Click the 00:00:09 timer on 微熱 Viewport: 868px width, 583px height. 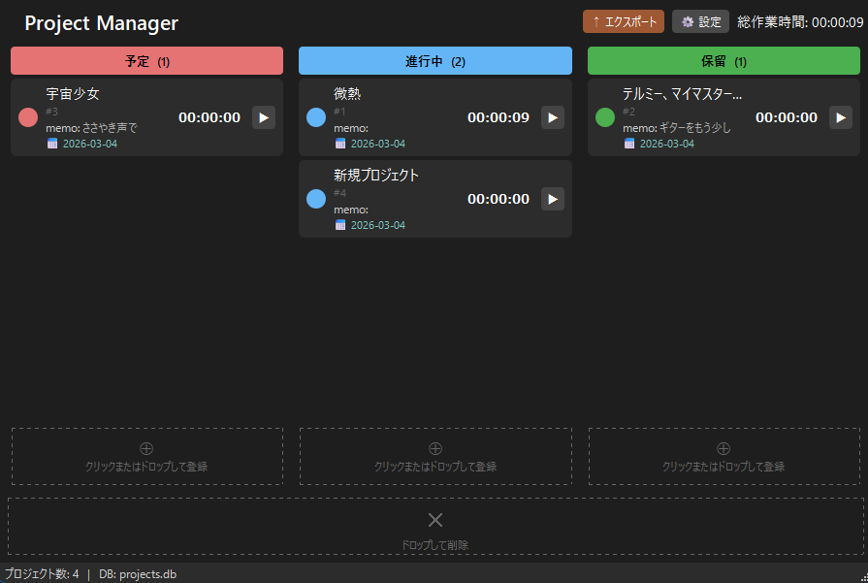coord(498,117)
